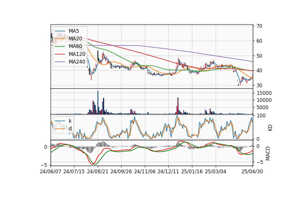Click the 25/01/16 date axis label
Screen dimensions: 281x202
[x=192, y=172]
